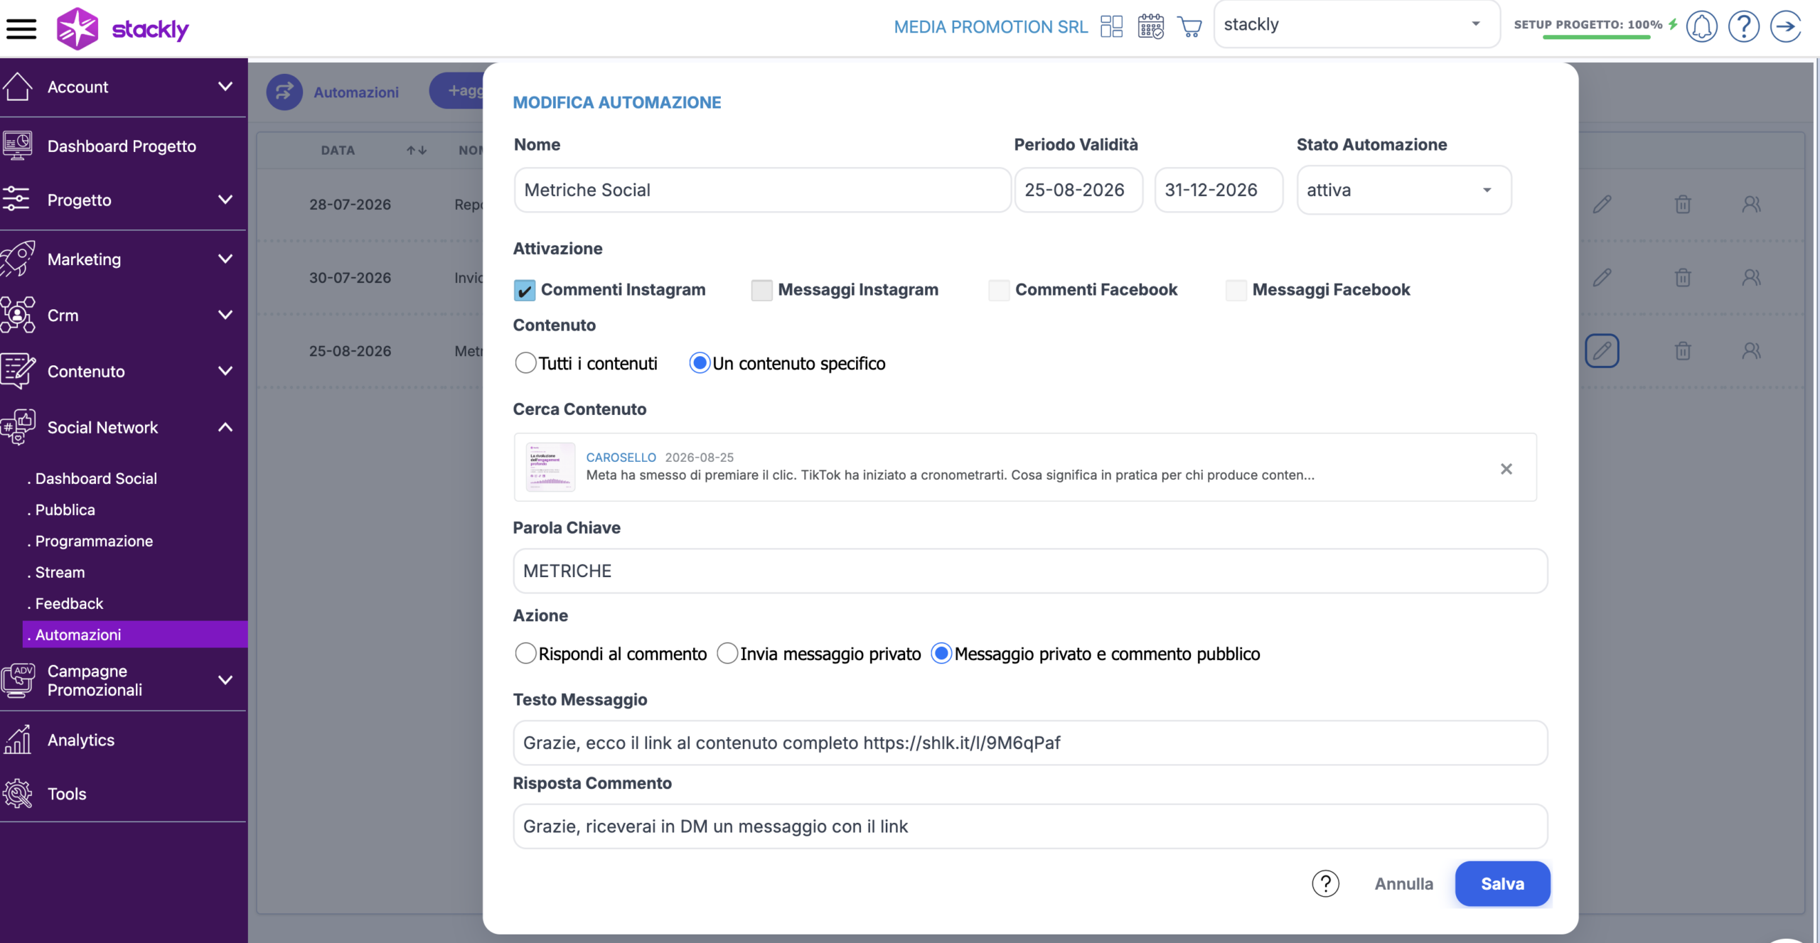Click the Stackly logo
1820x943 pixels.
click(x=122, y=29)
